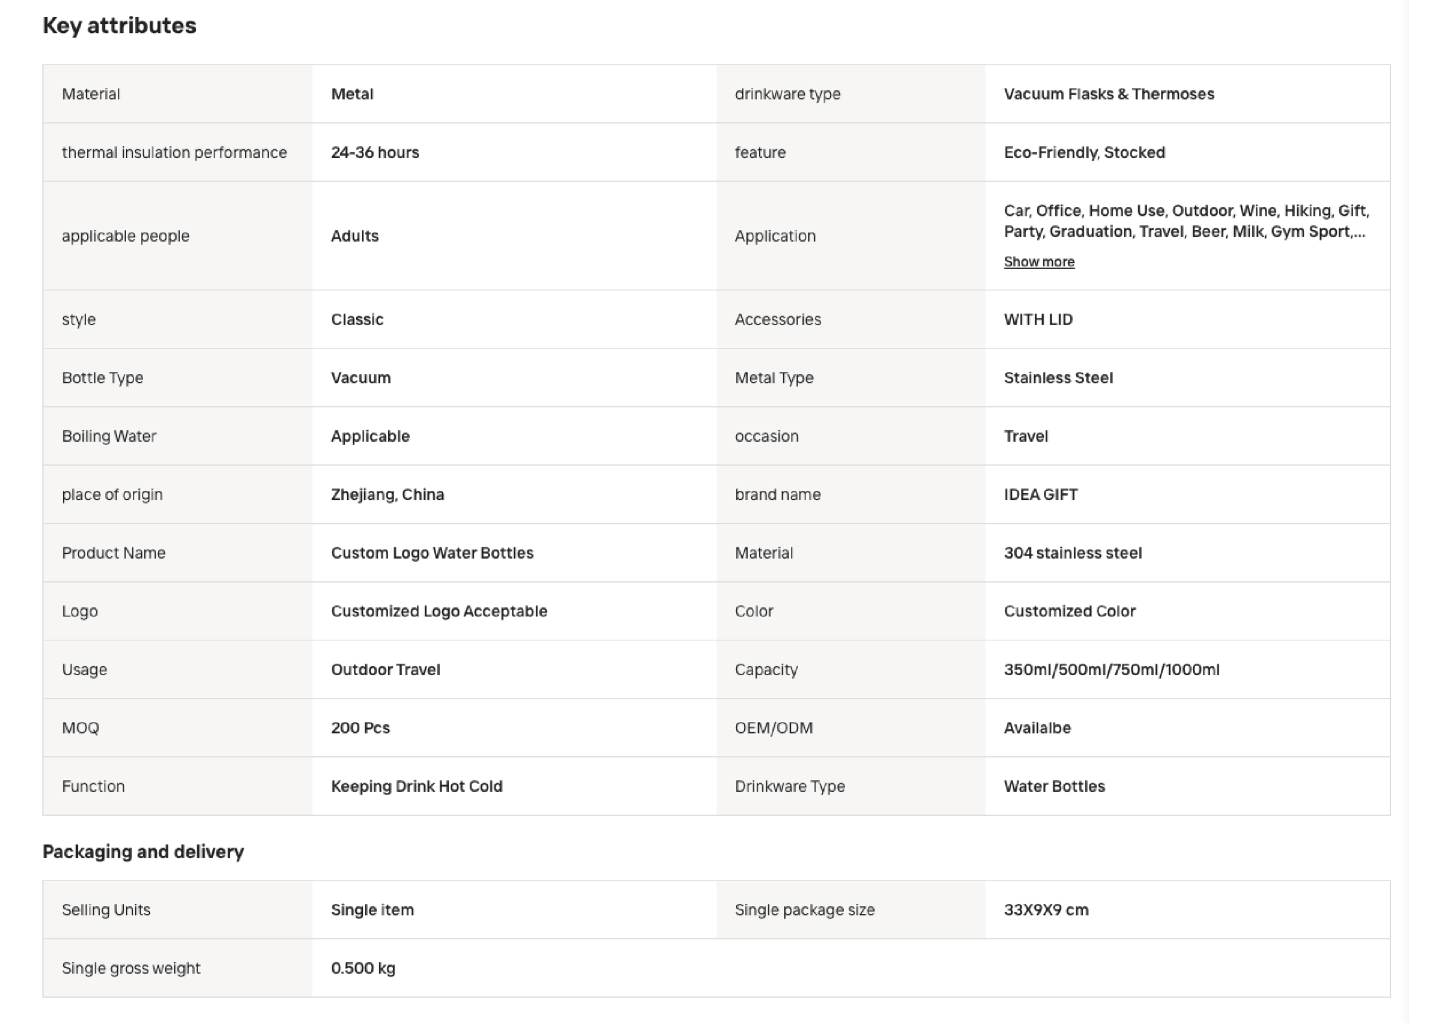
Task: Click the IDEA GIFT brand name
Action: (1041, 494)
